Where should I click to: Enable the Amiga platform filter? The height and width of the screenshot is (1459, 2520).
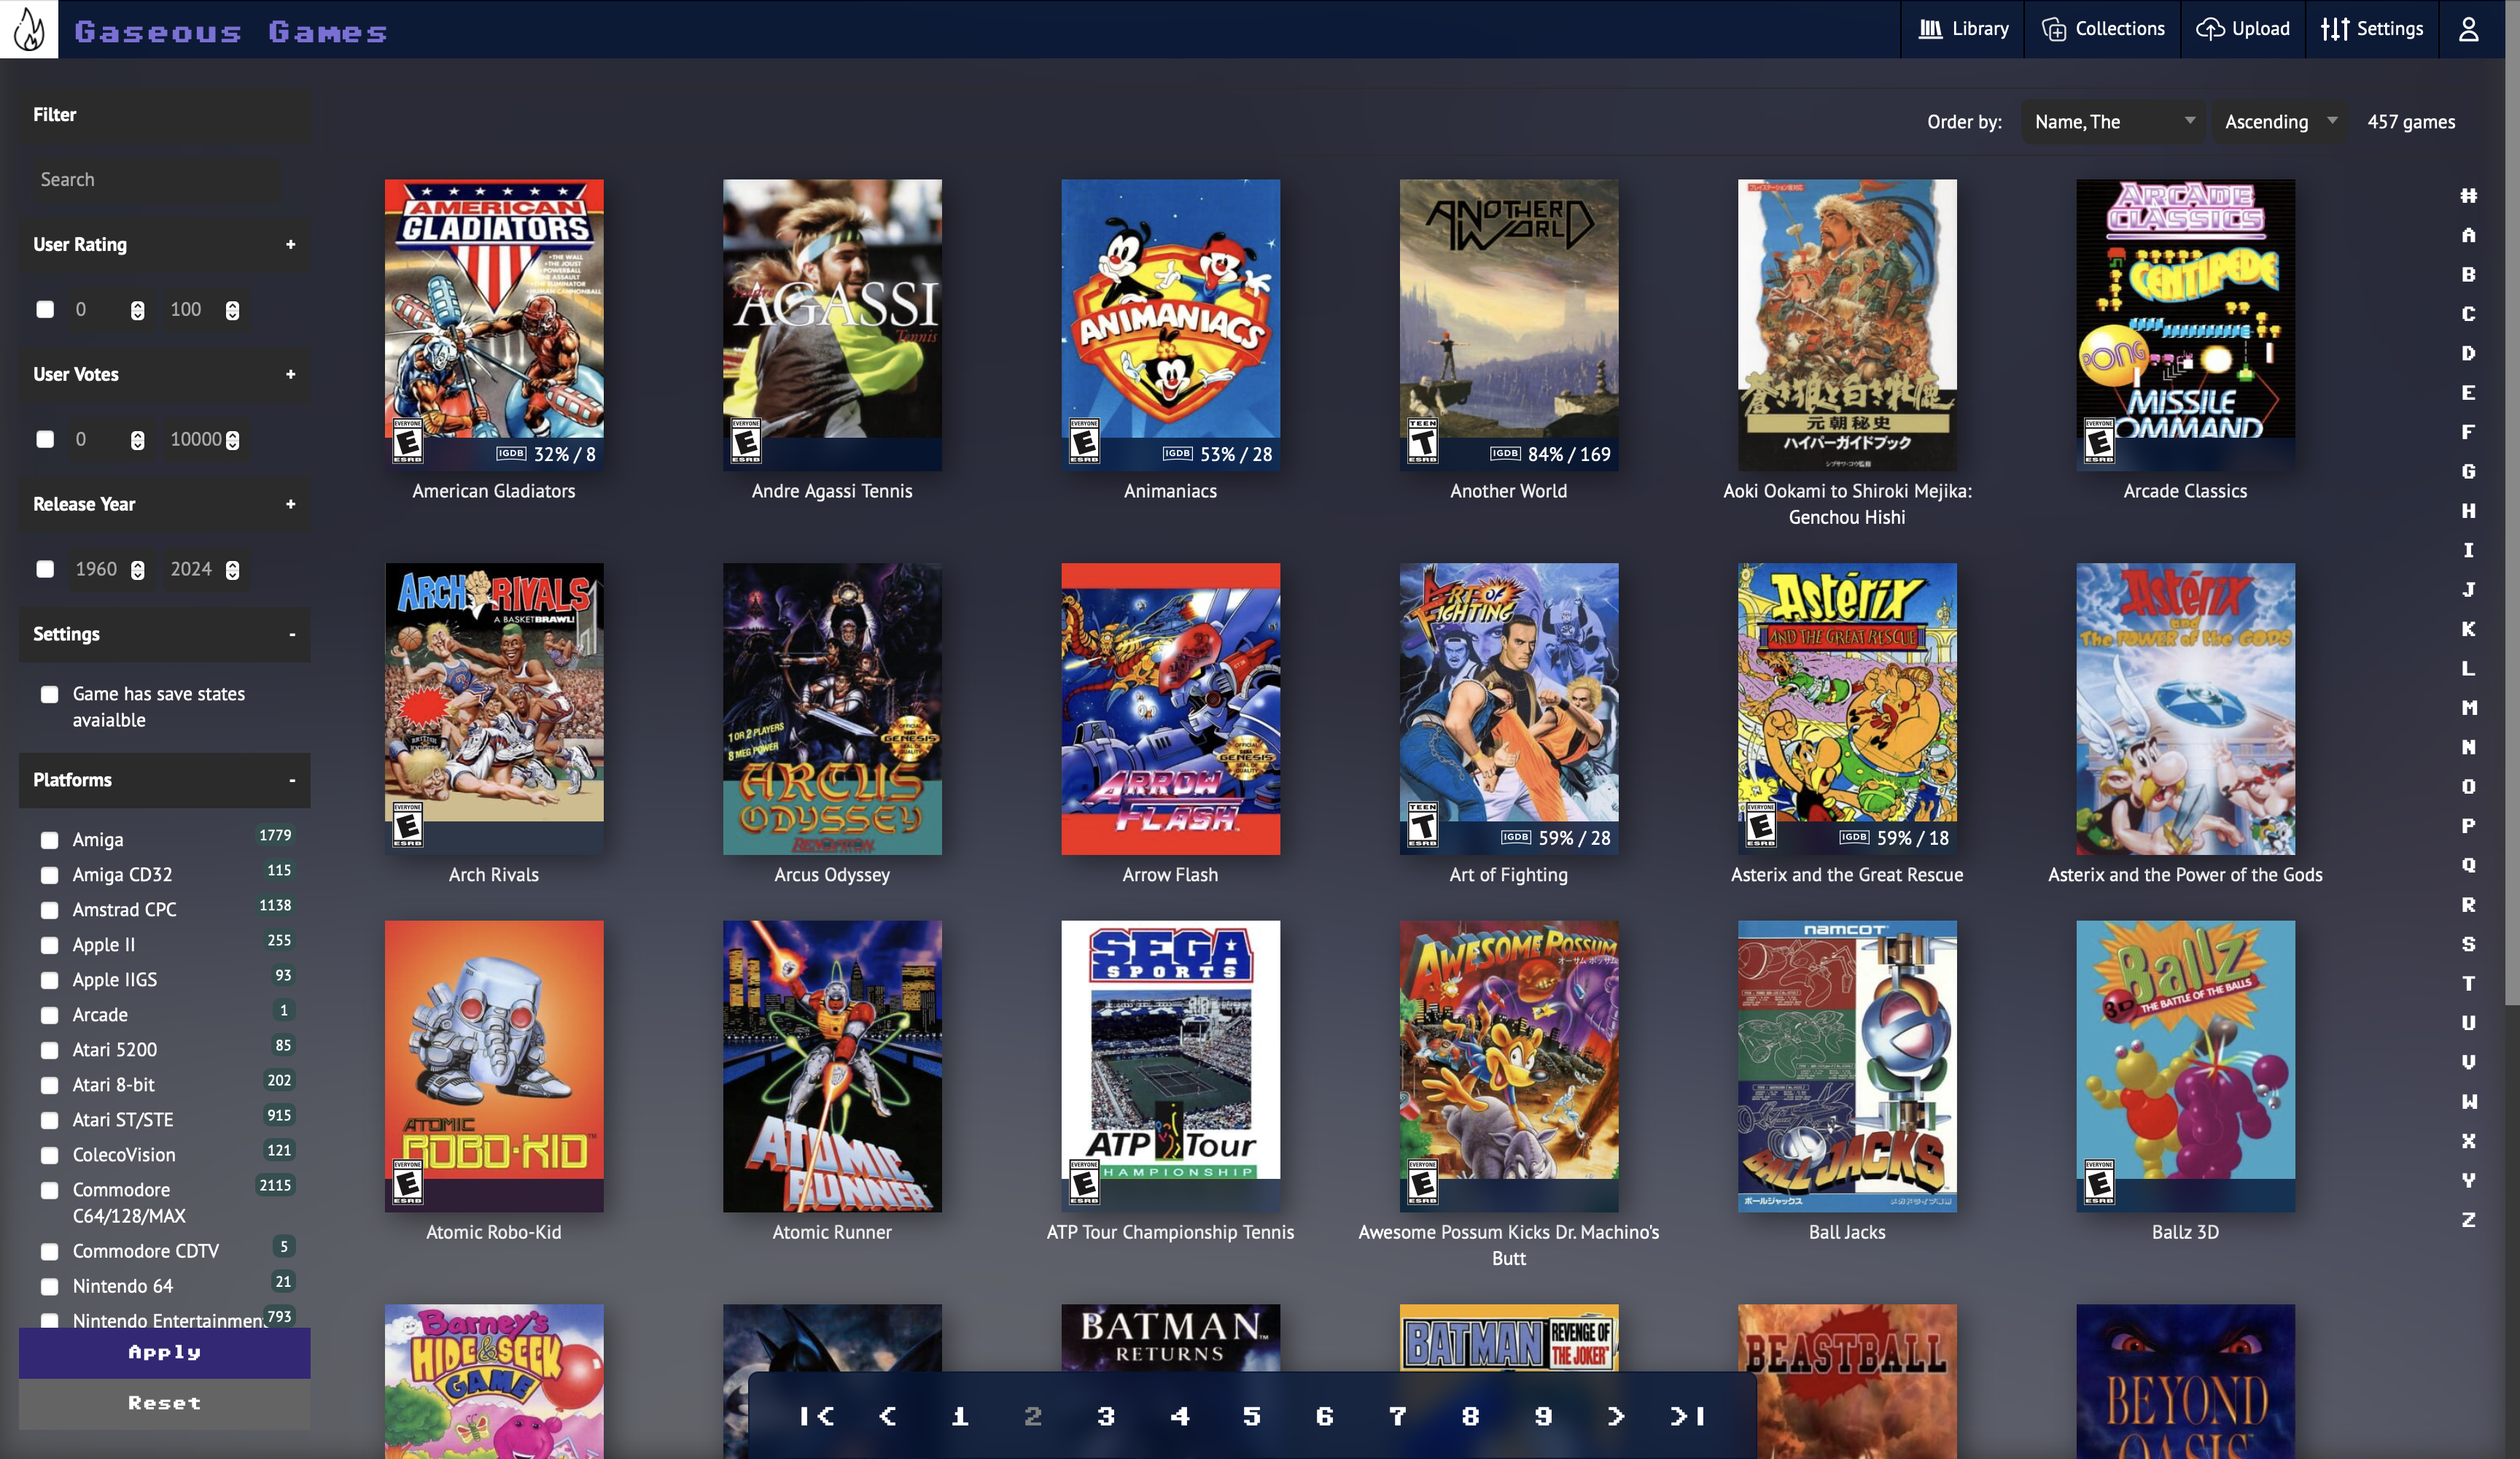coord(49,840)
